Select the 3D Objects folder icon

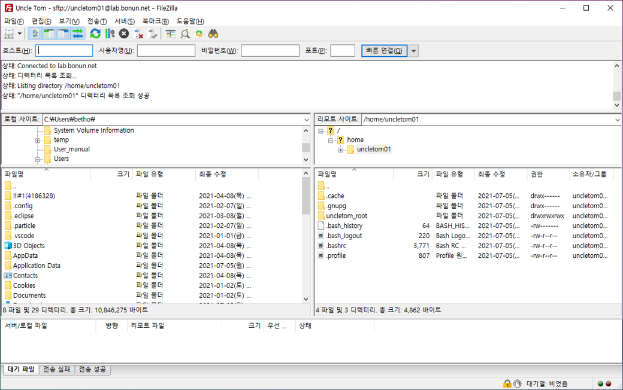[8, 246]
